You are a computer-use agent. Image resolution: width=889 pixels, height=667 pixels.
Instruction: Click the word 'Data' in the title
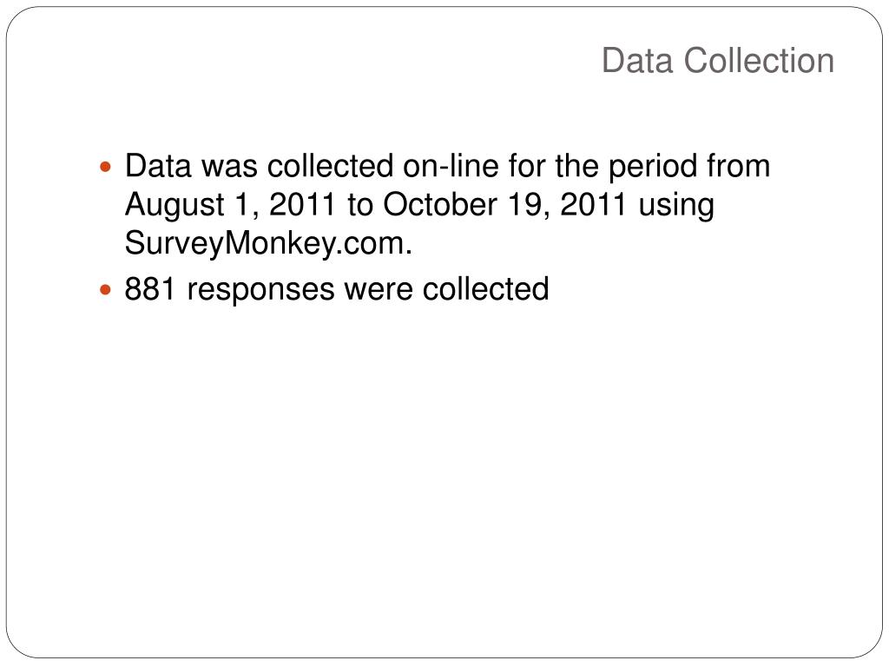click(636, 60)
